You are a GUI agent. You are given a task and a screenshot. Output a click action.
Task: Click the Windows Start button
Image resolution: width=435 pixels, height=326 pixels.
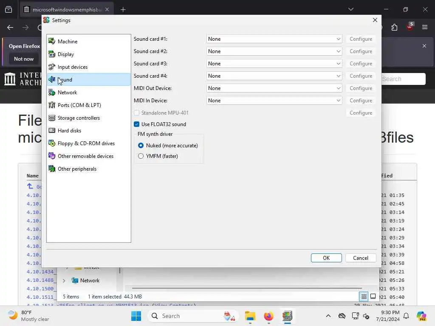(136, 316)
